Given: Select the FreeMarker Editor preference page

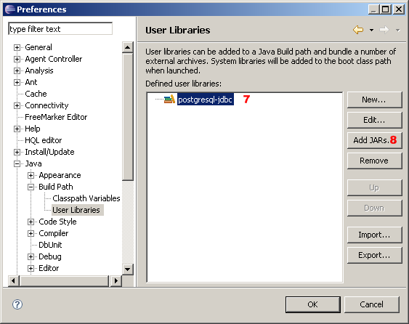Looking at the screenshot, I should click(x=56, y=117).
